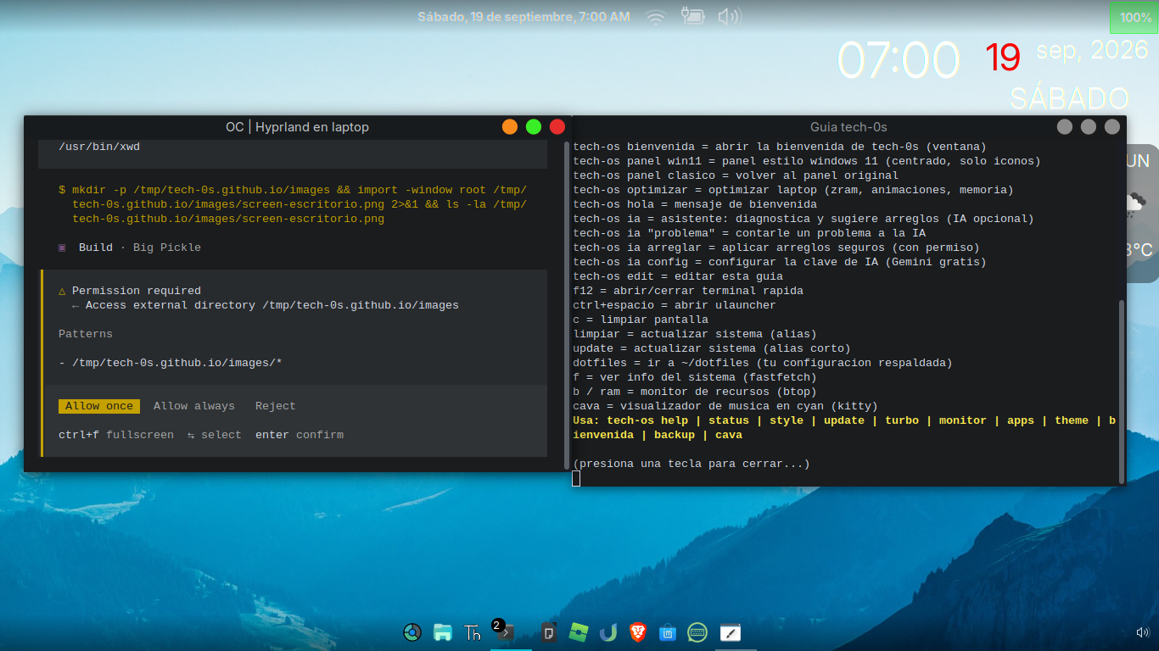Choose "Allow once" in the permission prompt
1159x651 pixels.
99,406
